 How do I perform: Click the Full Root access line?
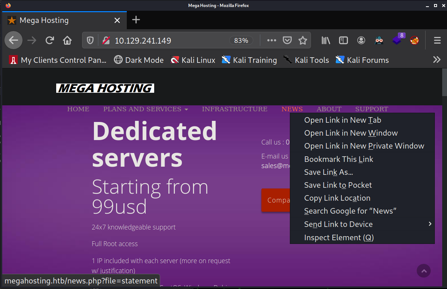coord(115,244)
